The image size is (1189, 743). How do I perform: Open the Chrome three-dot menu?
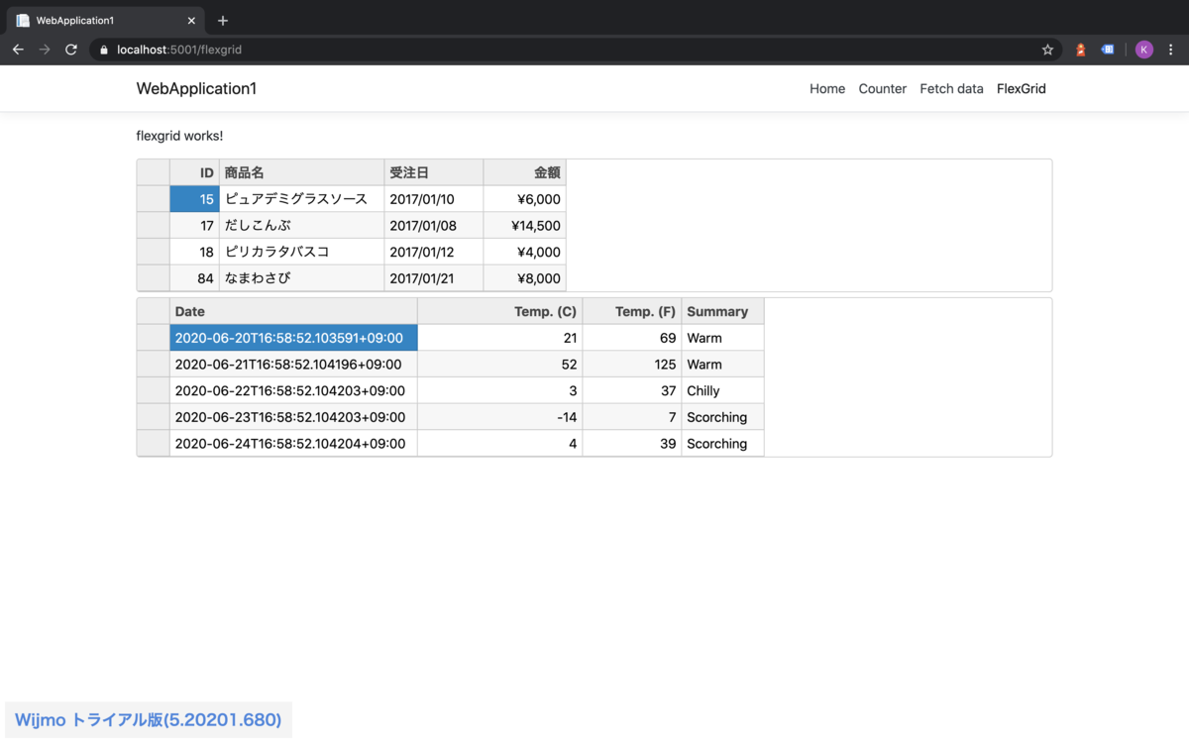tap(1171, 50)
